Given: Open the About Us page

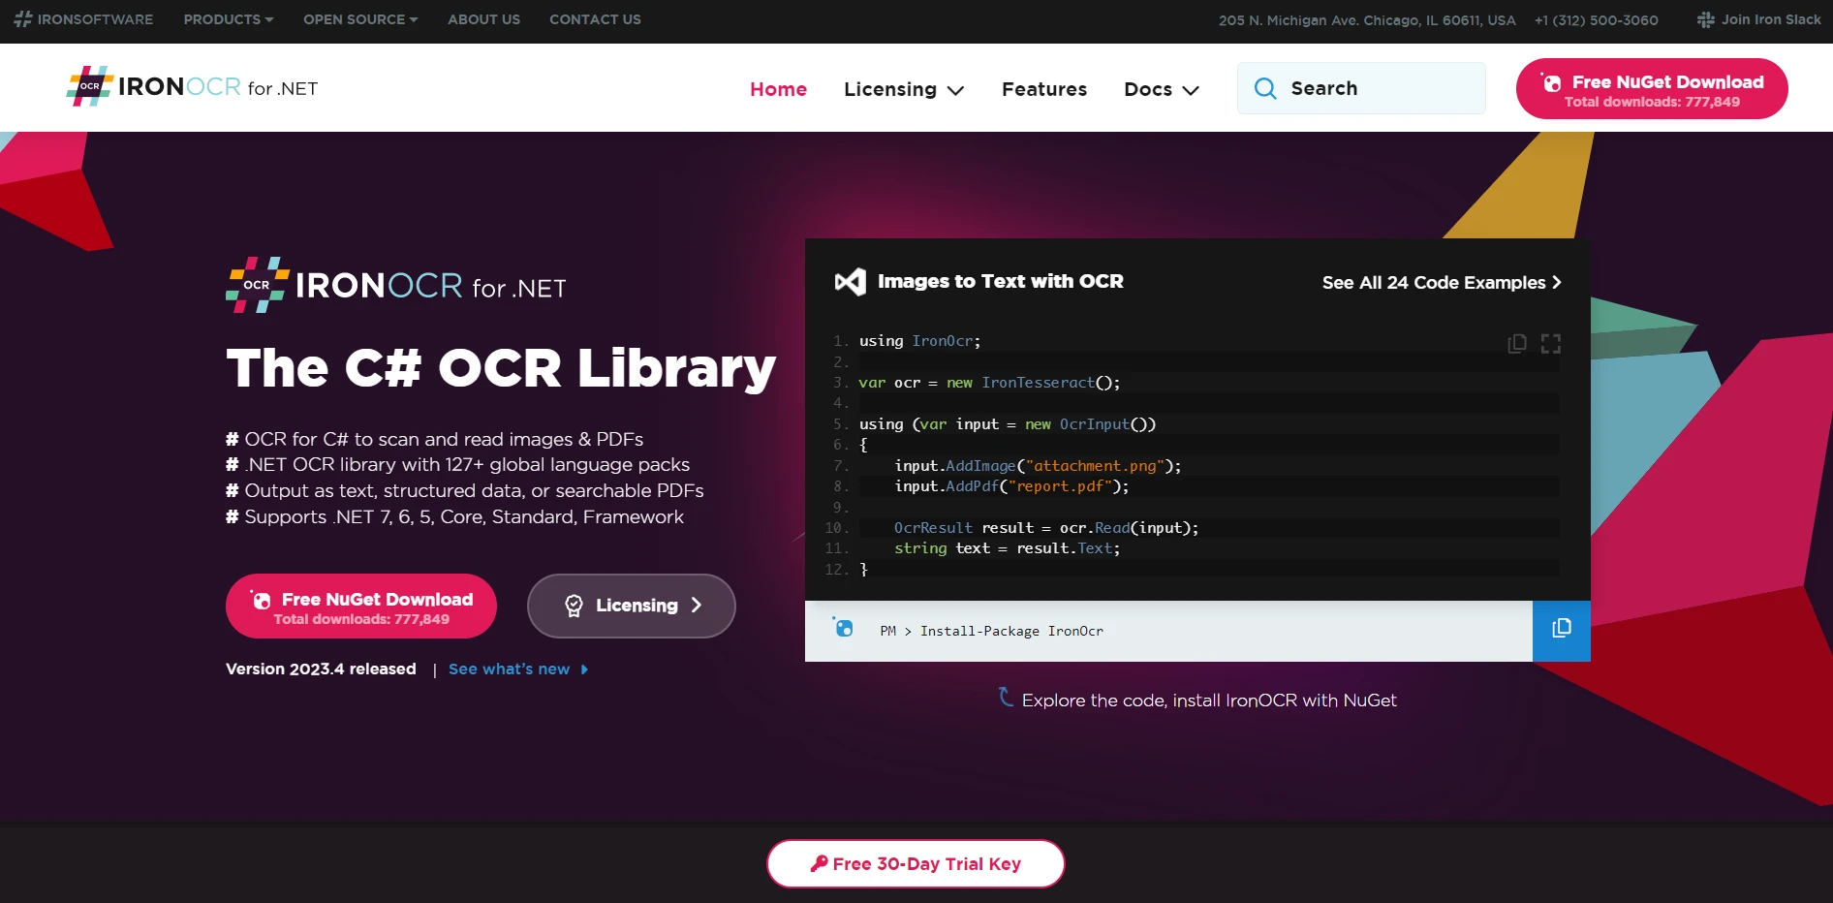Looking at the screenshot, I should (483, 19).
